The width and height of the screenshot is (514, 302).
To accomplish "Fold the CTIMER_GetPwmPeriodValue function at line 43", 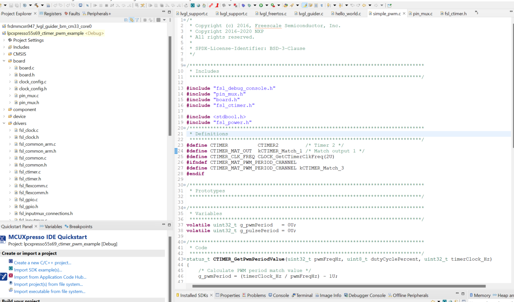I will [185, 259].
